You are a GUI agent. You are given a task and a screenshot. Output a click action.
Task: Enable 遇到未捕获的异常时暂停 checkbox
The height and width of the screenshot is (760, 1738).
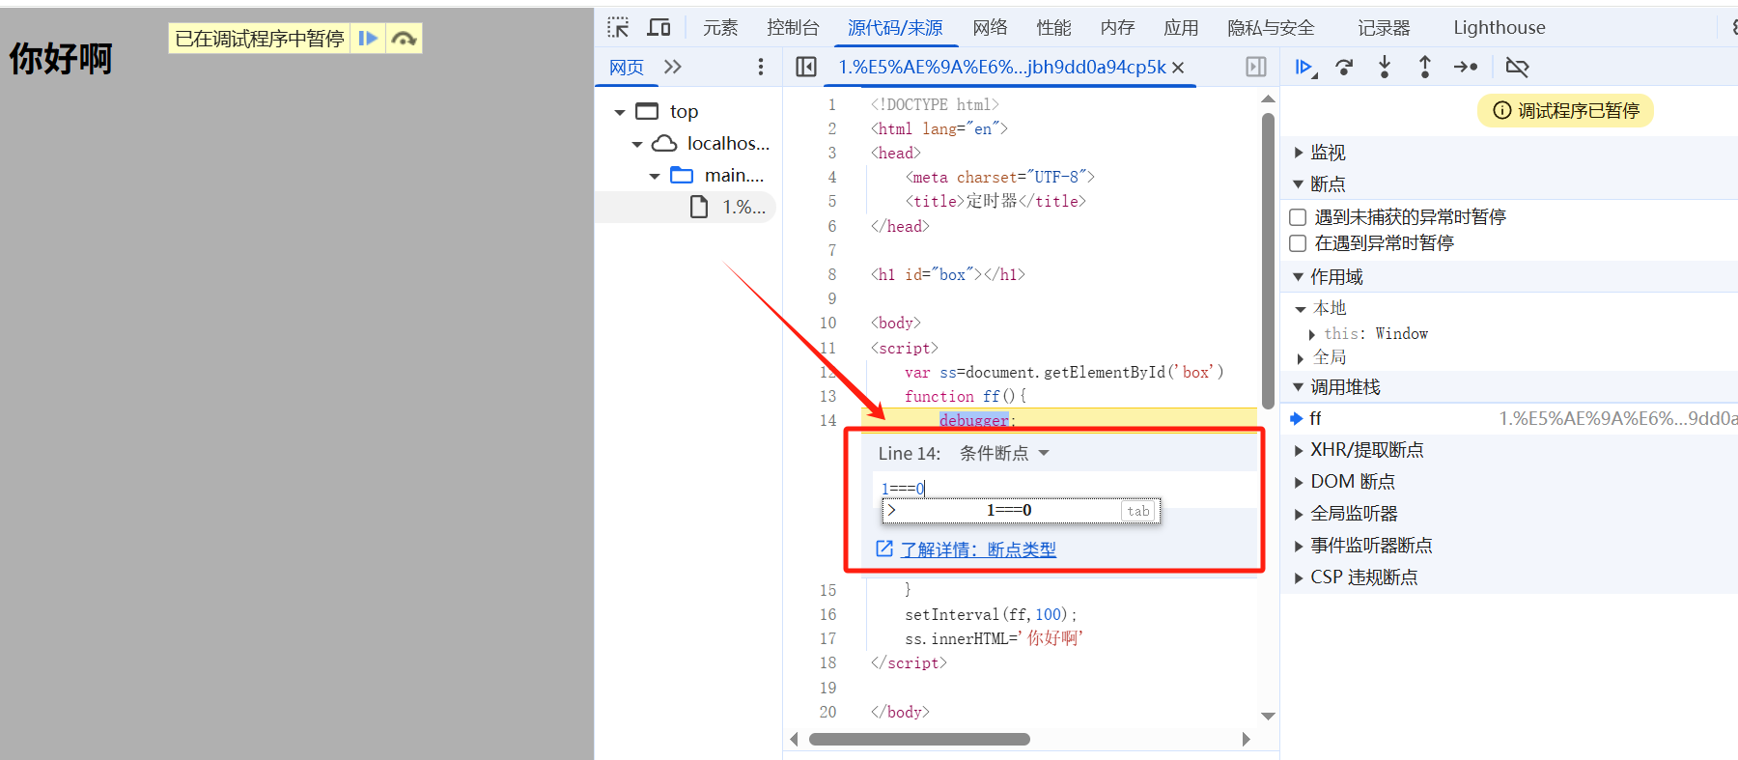coord(1298,217)
